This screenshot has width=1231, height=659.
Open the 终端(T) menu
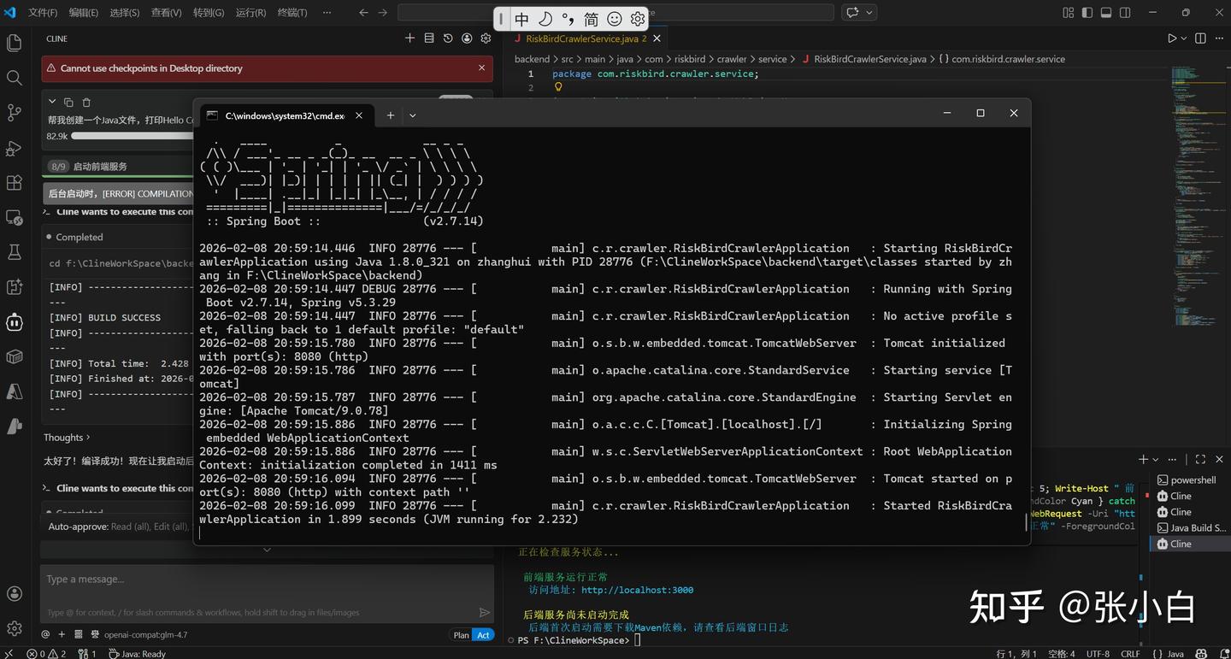[x=292, y=13]
